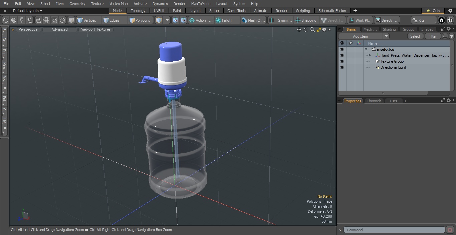
Task: Click the gray cube icon before Vertices
Action: (71, 20)
